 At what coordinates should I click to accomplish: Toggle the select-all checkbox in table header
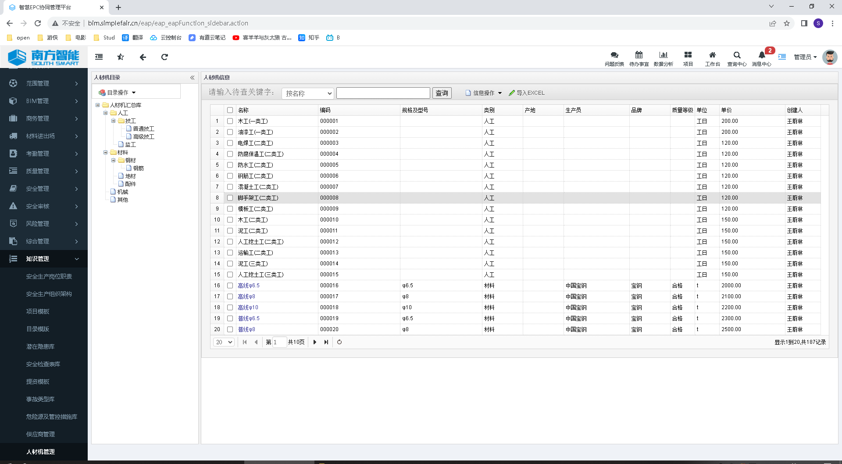[230, 110]
